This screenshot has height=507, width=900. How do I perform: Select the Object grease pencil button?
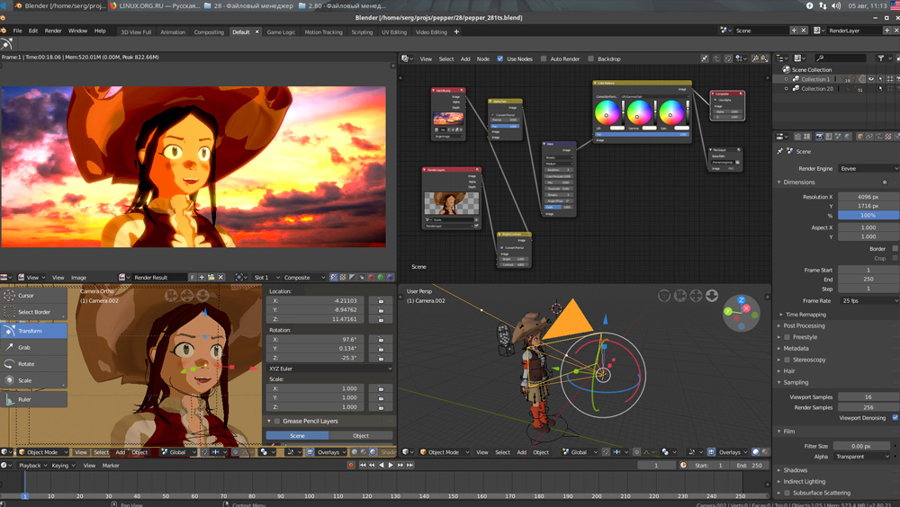point(361,436)
